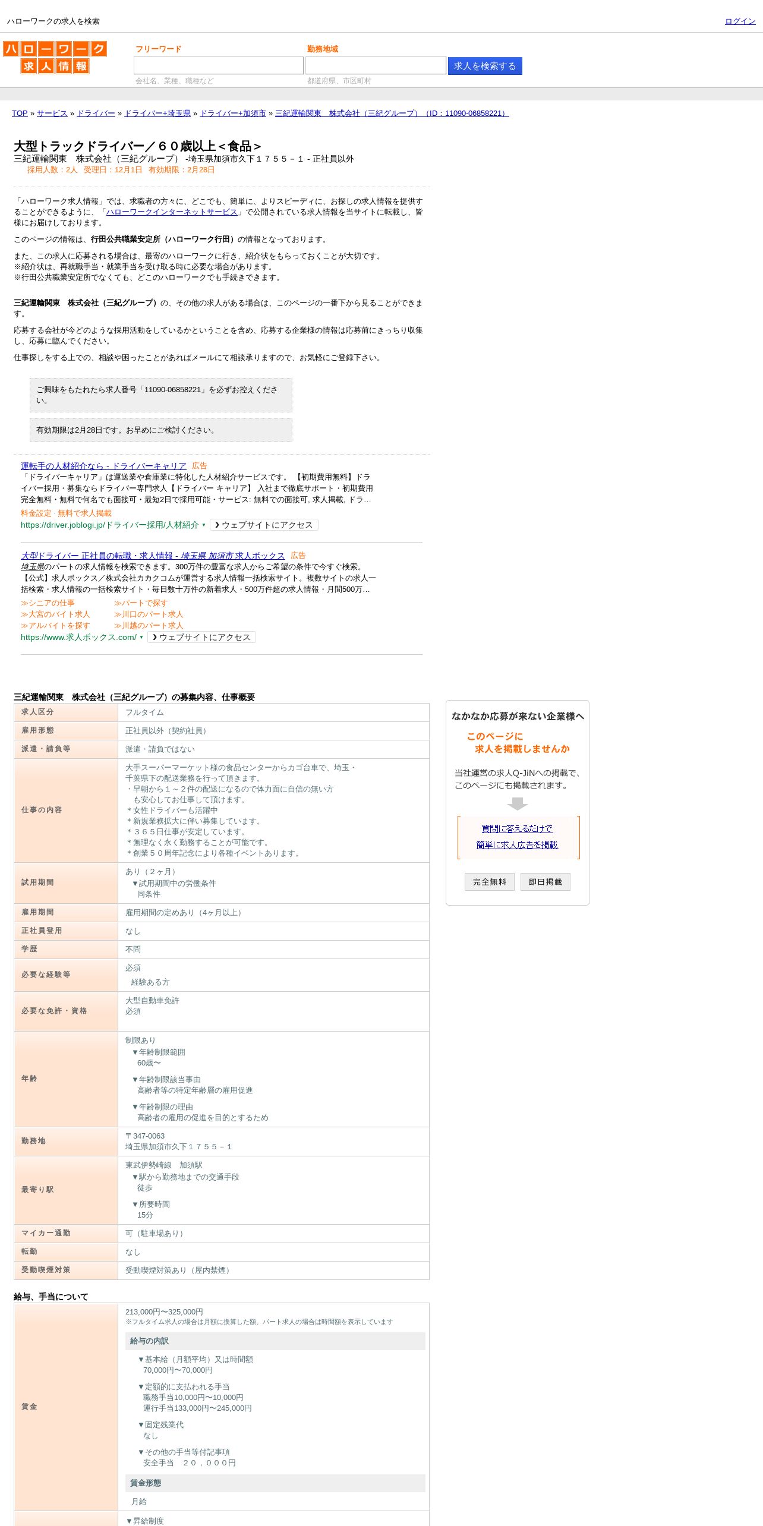Open the 三紀運輸関東 company breadcrumb link

392,113
